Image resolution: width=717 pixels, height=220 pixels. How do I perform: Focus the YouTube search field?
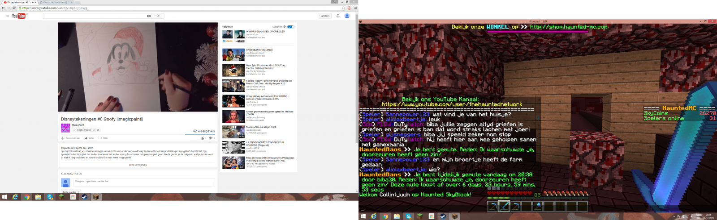tap(95, 16)
